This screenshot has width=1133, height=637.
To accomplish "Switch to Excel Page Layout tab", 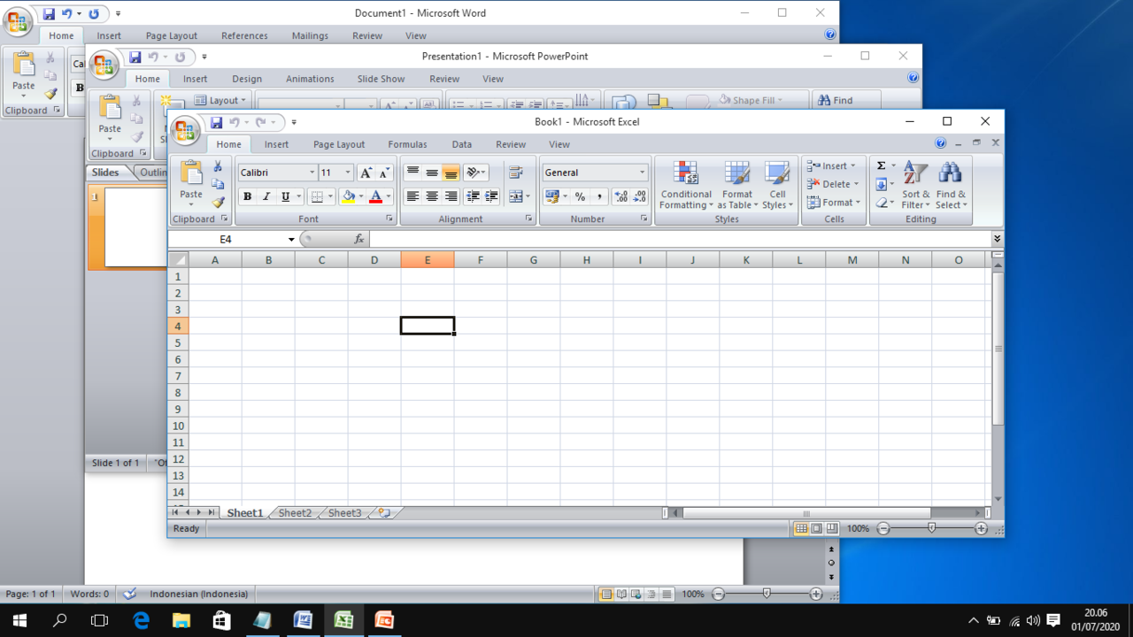I will (x=339, y=144).
